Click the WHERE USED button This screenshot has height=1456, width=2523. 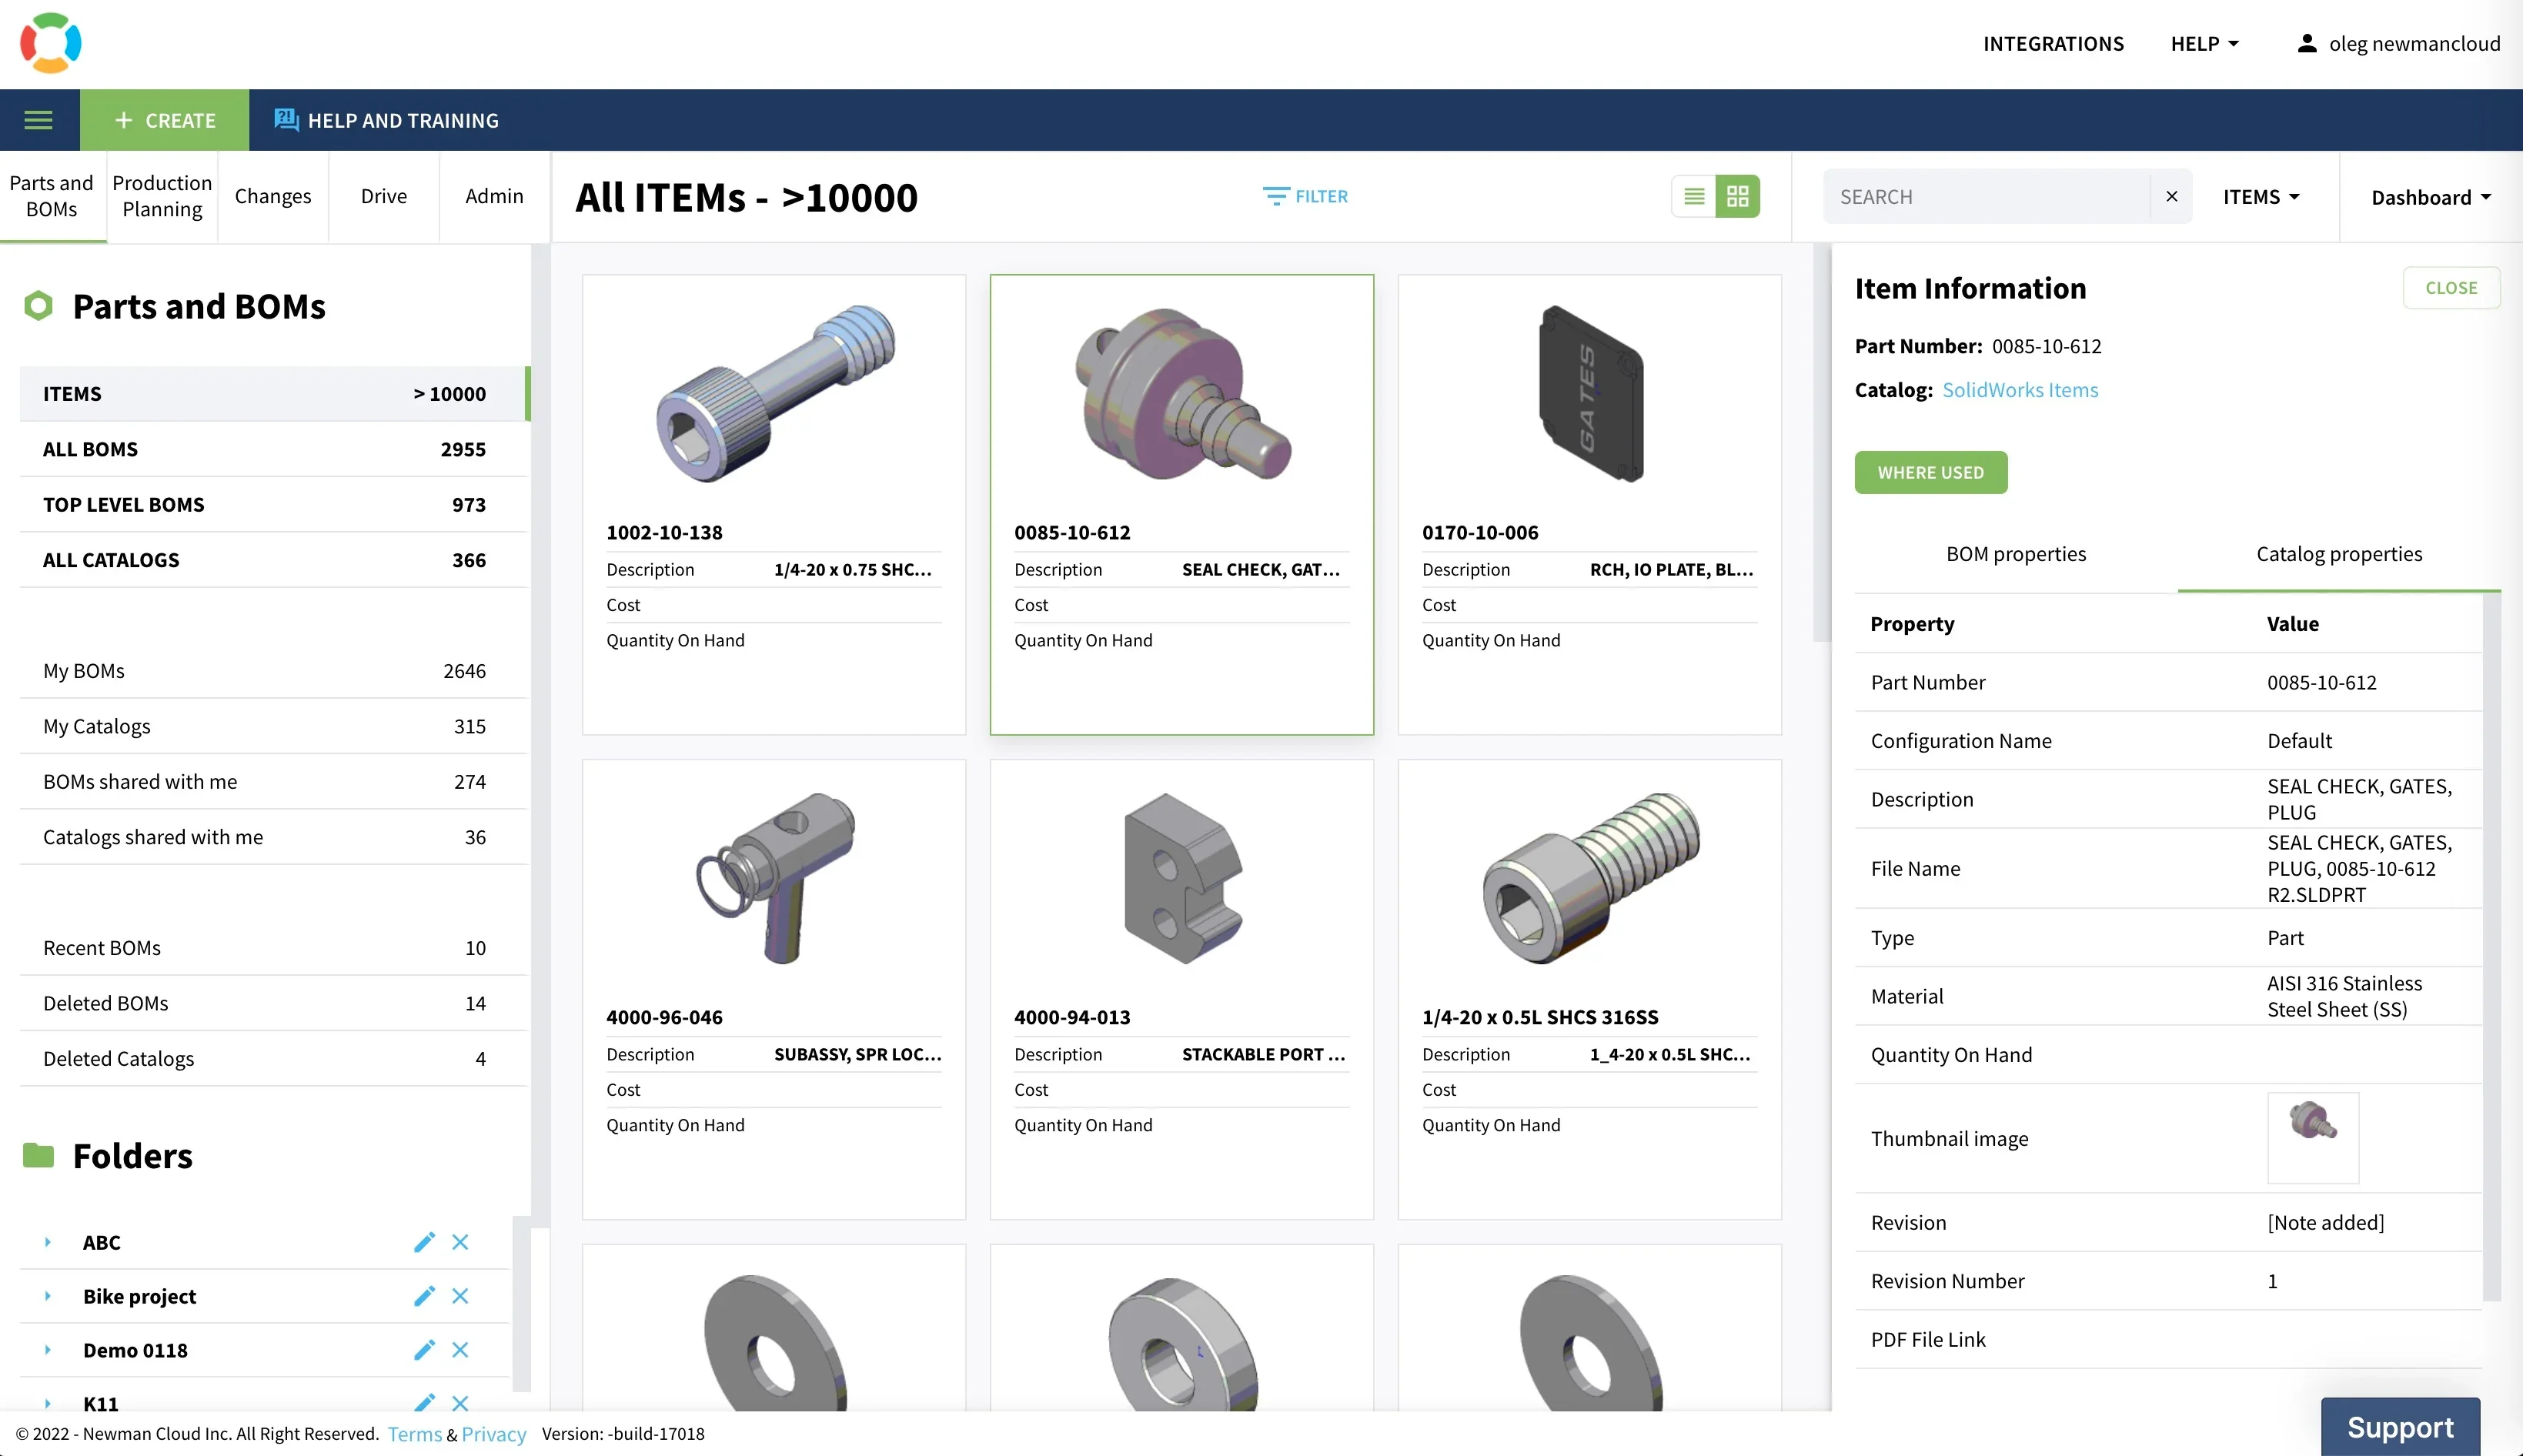coord(1930,472)
